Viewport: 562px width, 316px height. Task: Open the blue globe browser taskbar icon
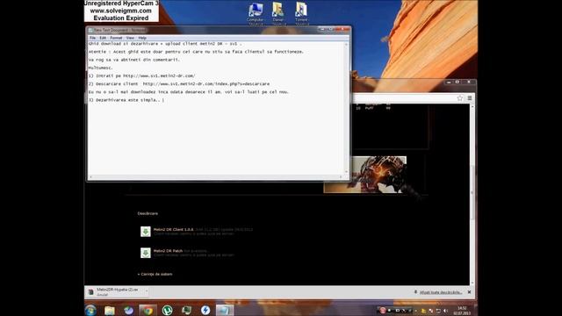[x=129, y=310]
